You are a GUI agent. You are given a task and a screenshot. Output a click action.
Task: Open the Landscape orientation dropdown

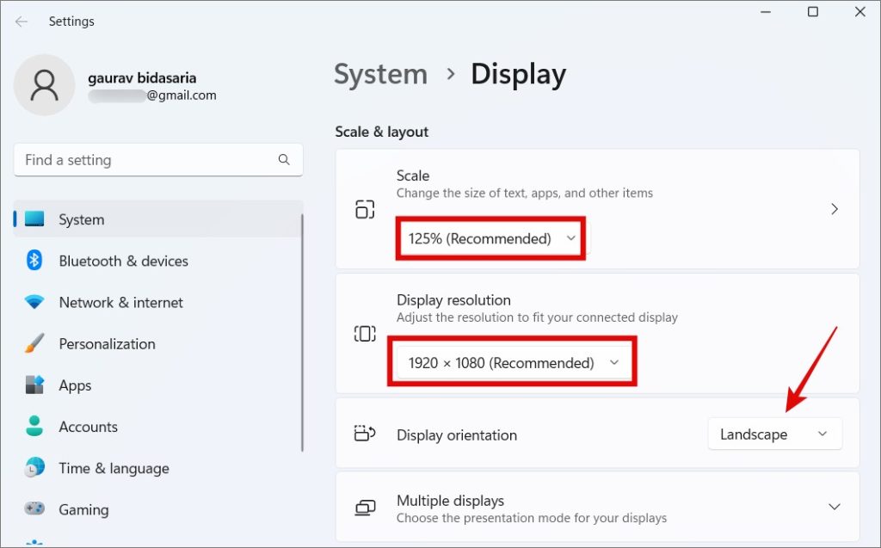pos(775,434)
